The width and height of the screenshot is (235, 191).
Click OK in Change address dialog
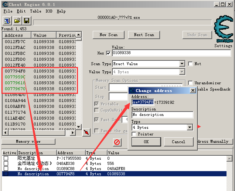coord(146,142)
